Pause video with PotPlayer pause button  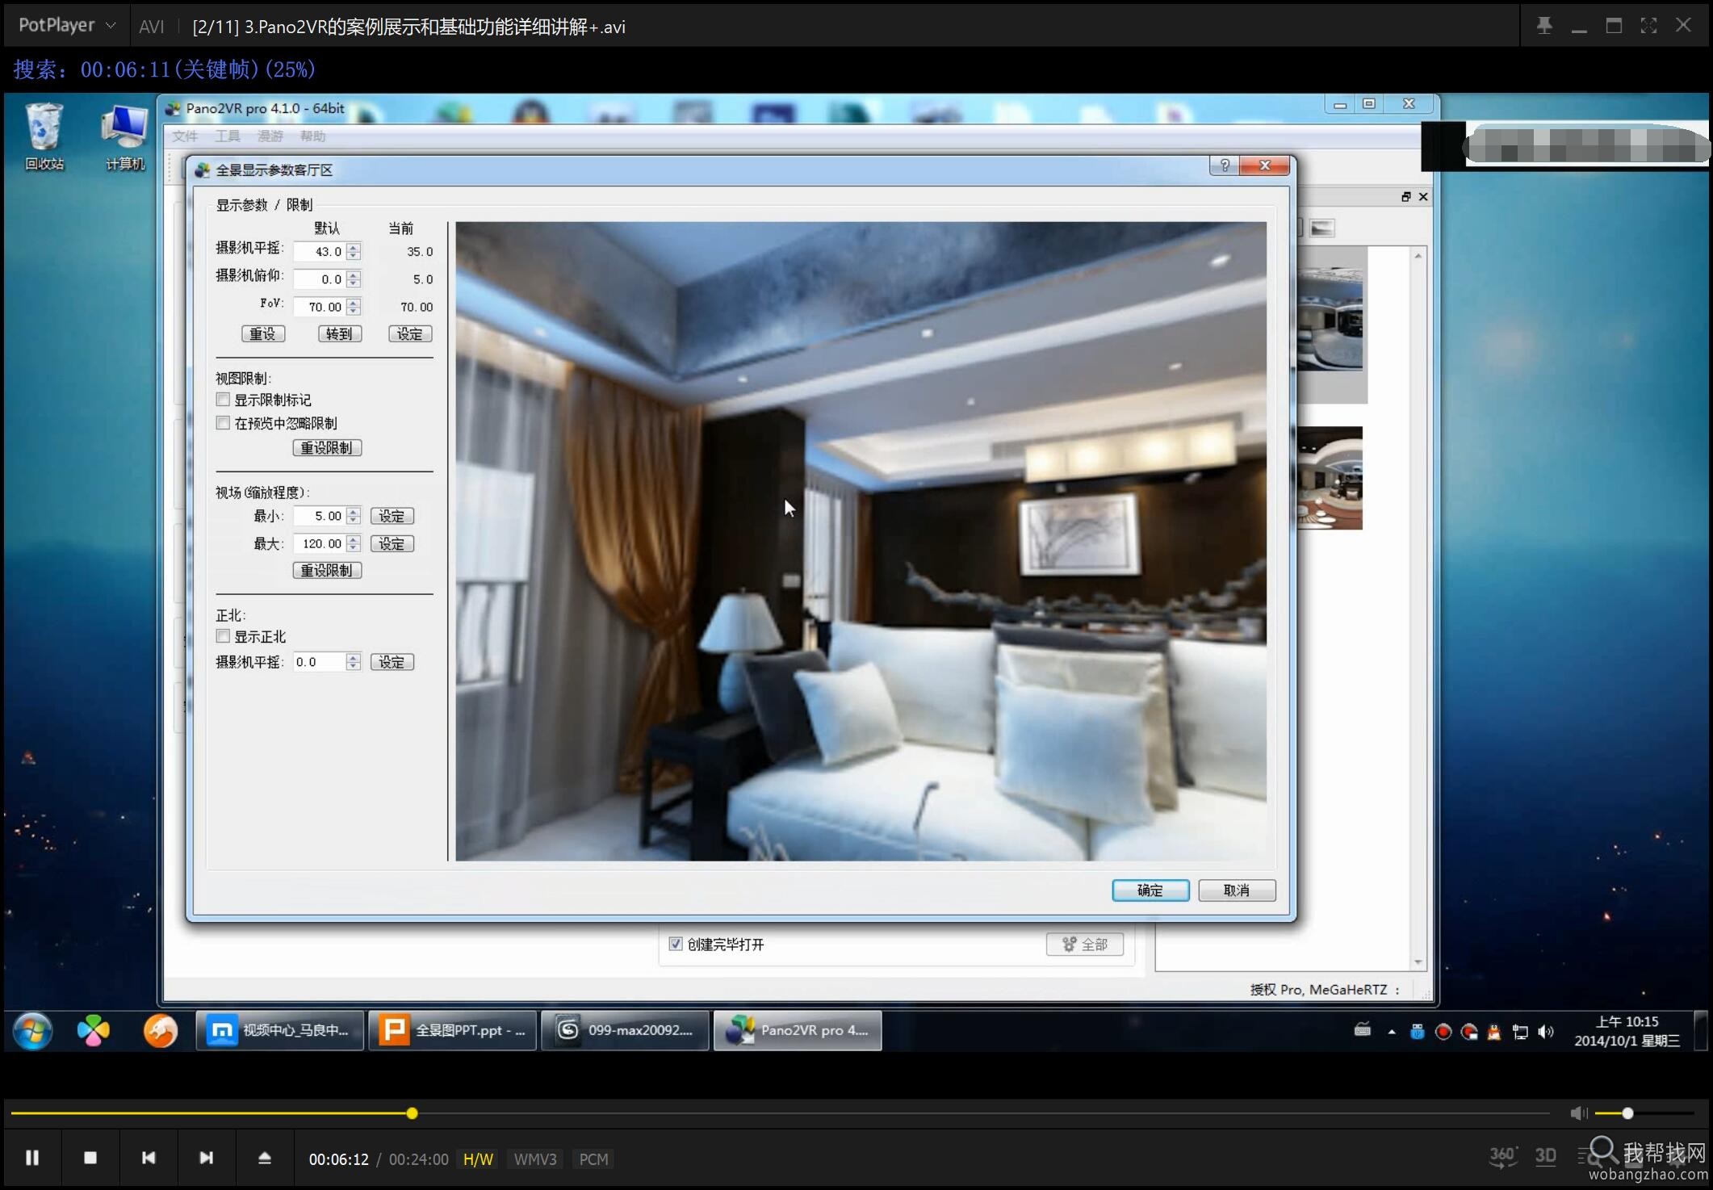[32, 1158]
